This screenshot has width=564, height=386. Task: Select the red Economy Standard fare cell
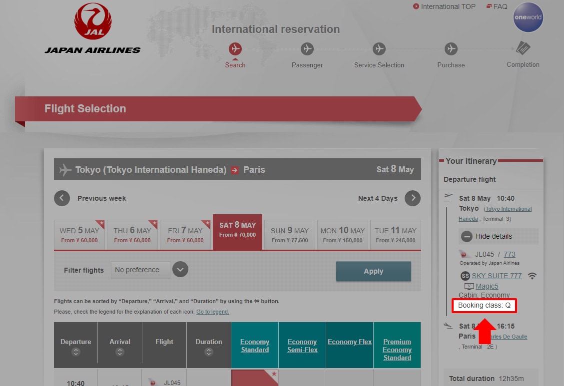[x=254, y=378]
